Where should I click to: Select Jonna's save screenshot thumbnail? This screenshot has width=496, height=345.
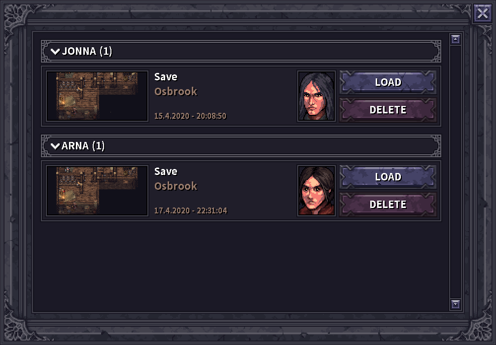coord(97,96)
